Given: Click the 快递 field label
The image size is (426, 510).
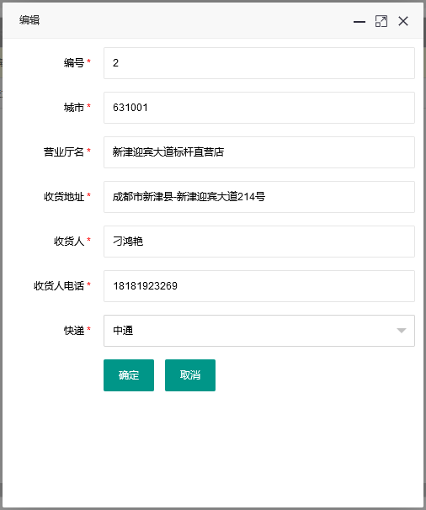Looking at the screenshot, I should point(74,331).
